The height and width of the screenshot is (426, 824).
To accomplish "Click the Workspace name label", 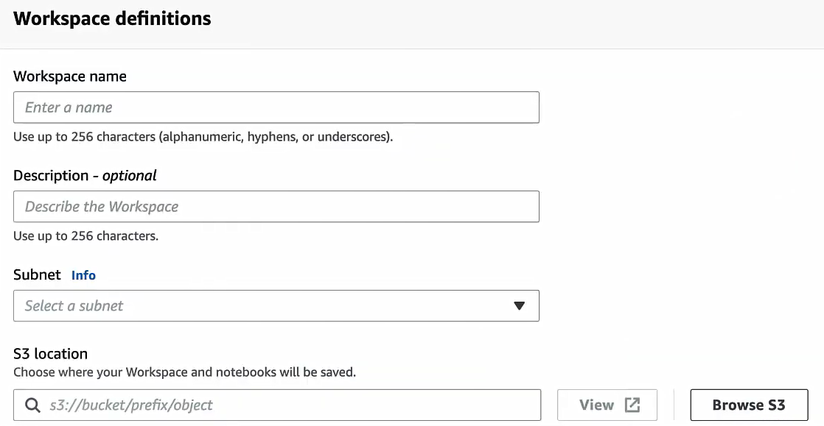I will [69, 76].
